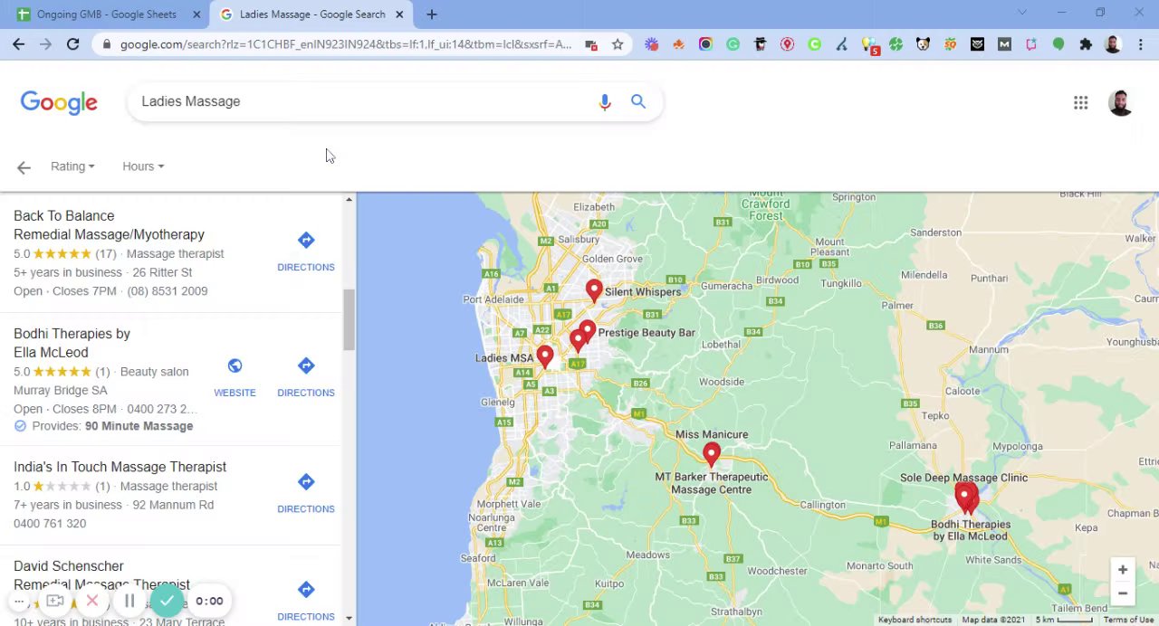Click the results list scroll-up arrow
The image size is (1159, 626).
coord(349,199)
